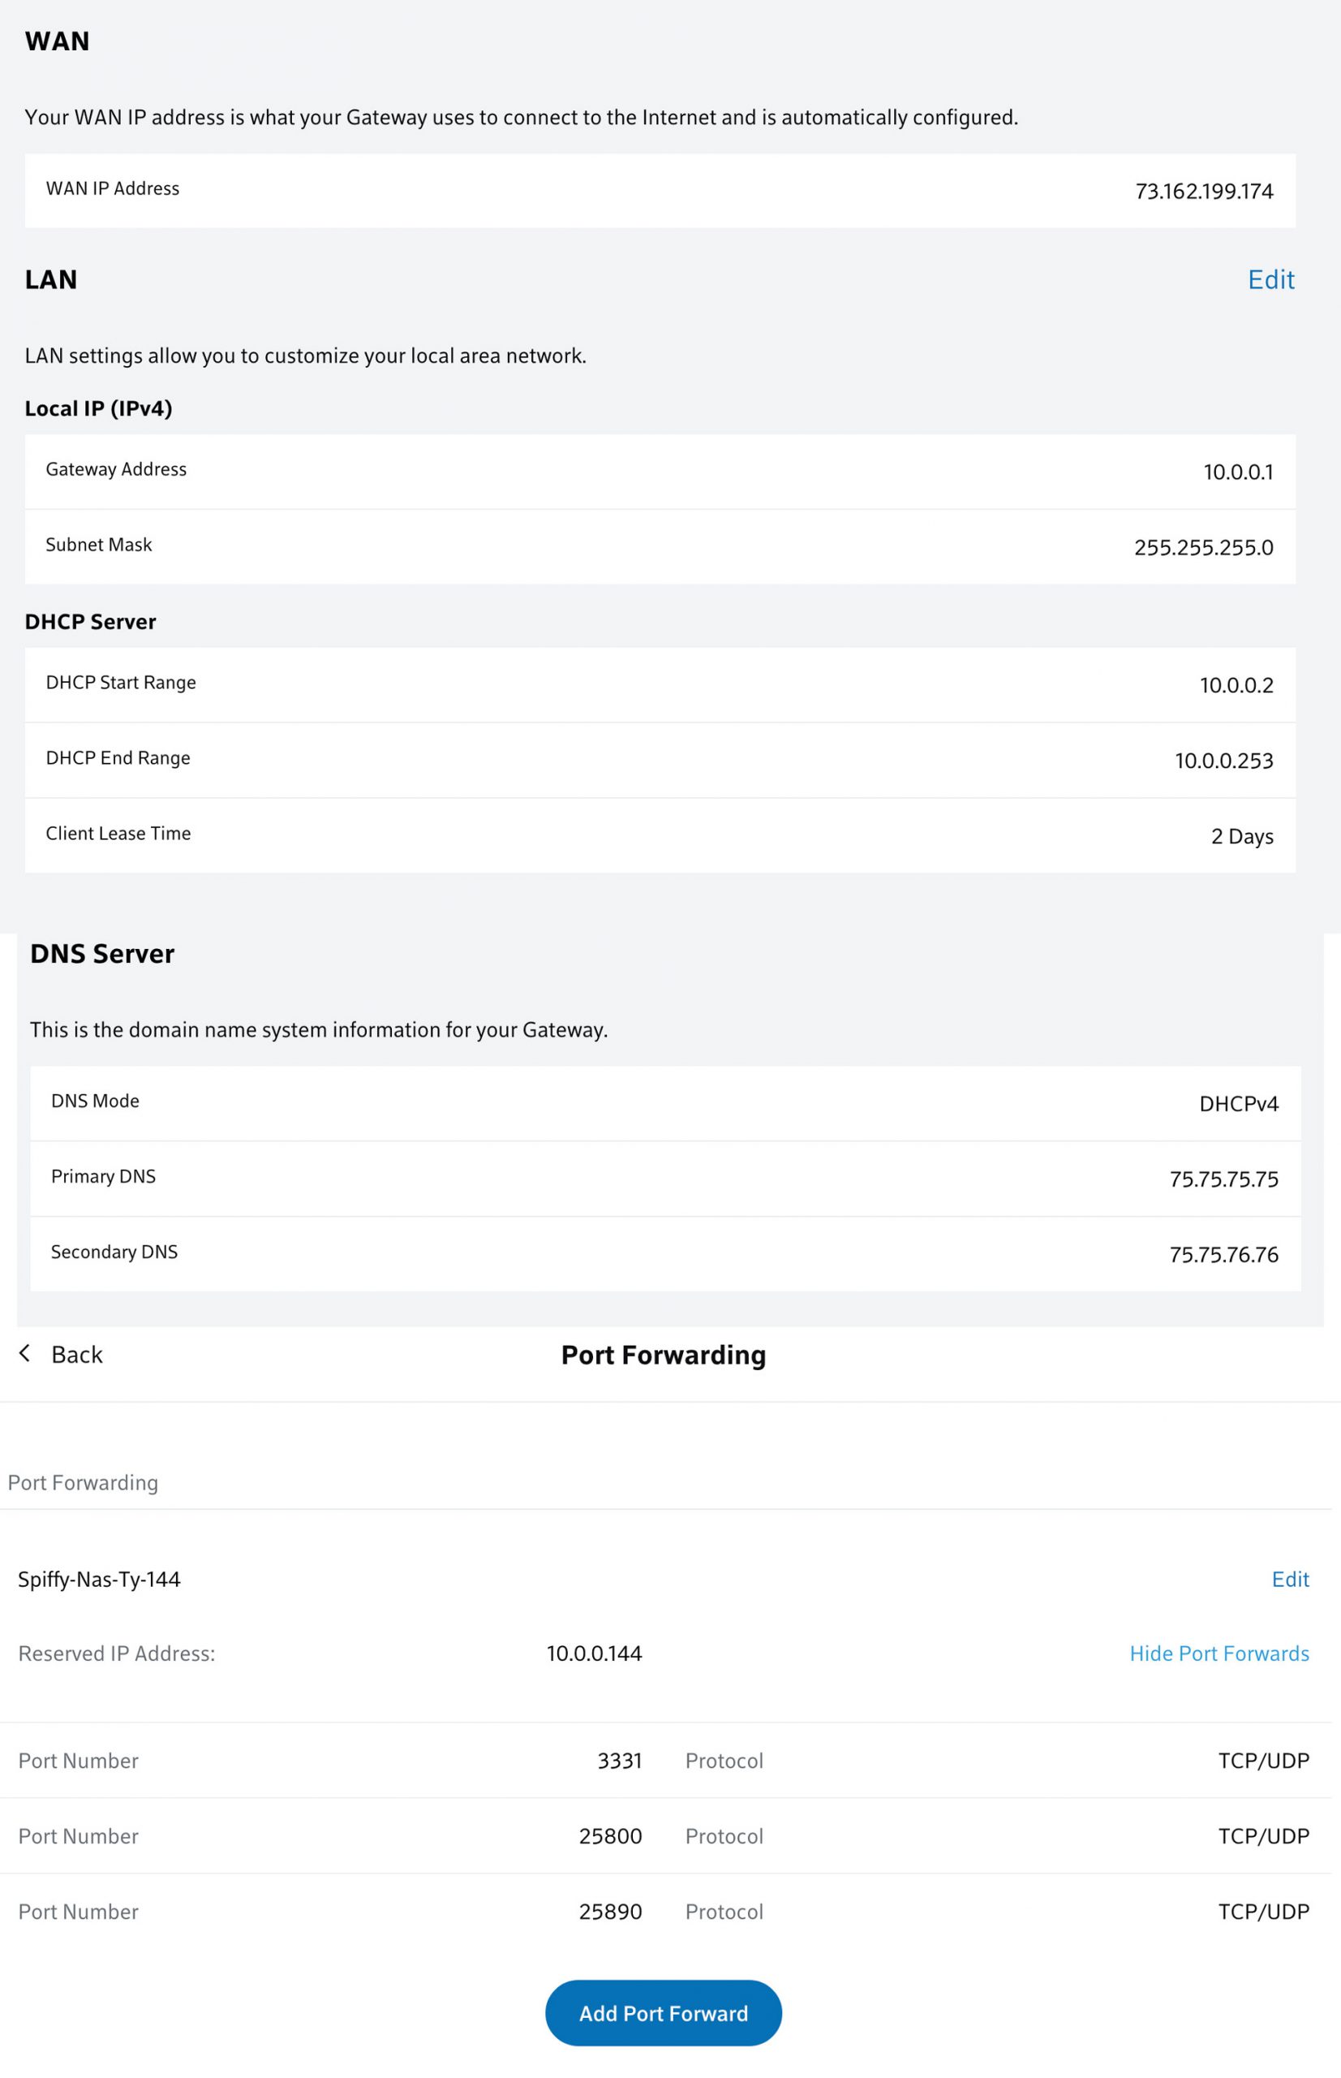
Task: Select the Client Lease Time row
Action: pos(660,835)
